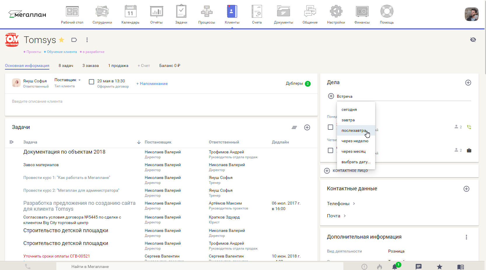Open task columns settings icon

[12, 142]
